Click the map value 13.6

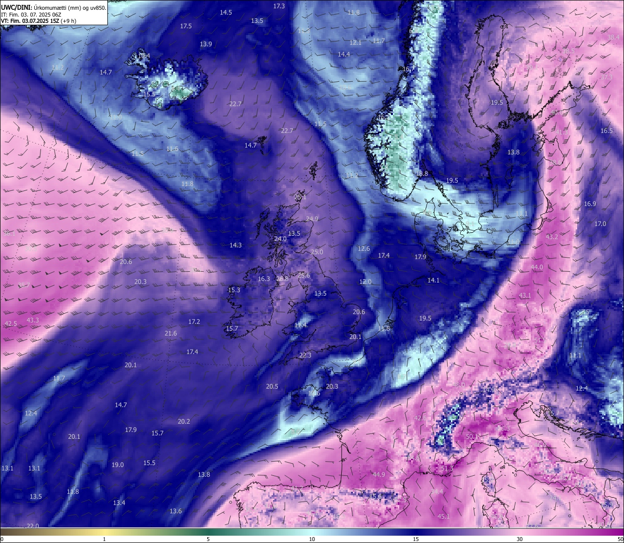coord(175,511)
